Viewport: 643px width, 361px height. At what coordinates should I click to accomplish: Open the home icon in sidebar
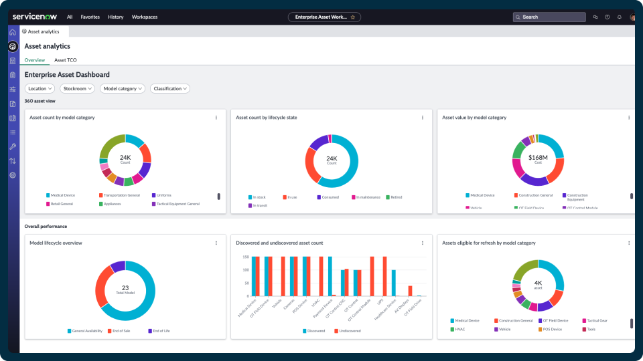tap(13, 32)
